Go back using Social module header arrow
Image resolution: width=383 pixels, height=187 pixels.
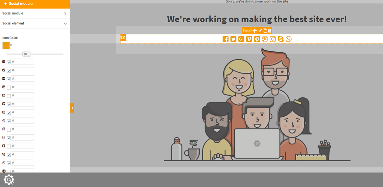(x=5, y=4)
